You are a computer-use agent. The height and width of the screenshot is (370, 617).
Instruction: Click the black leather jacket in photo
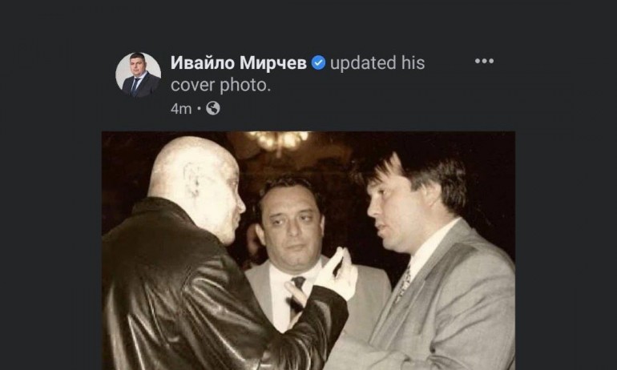pyautogui.click(x=204, y=299)
